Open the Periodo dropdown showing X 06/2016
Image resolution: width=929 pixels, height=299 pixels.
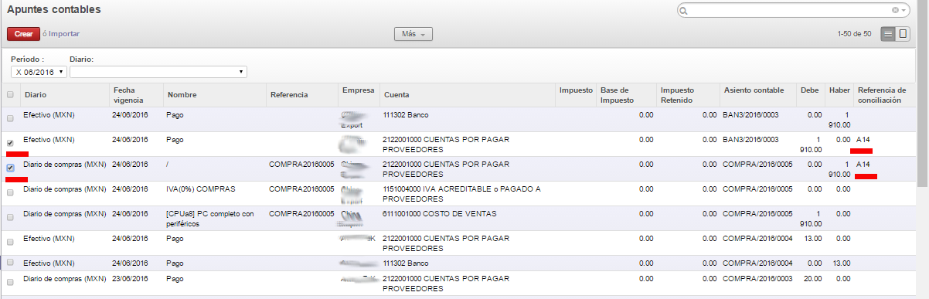pyautogui.click(x=39, y=72)
